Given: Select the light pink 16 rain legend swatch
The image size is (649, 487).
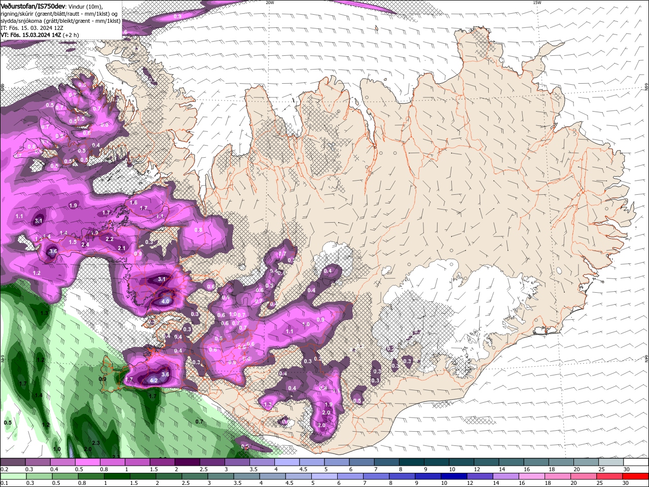Looking at the screenshot, I should [531, 476].
